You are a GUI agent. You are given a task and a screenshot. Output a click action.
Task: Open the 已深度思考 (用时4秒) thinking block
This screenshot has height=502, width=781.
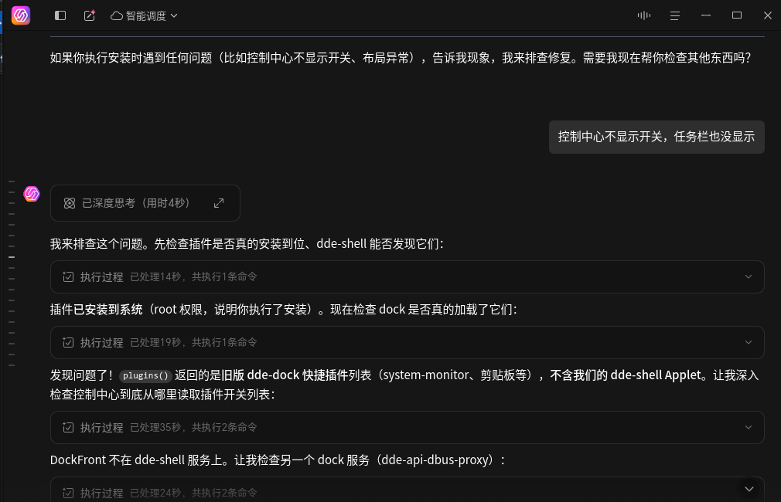(x=145, y=203)
